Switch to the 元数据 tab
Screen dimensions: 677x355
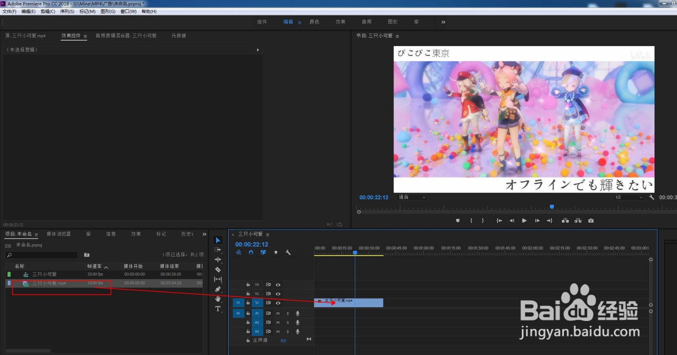coord(179,36)
